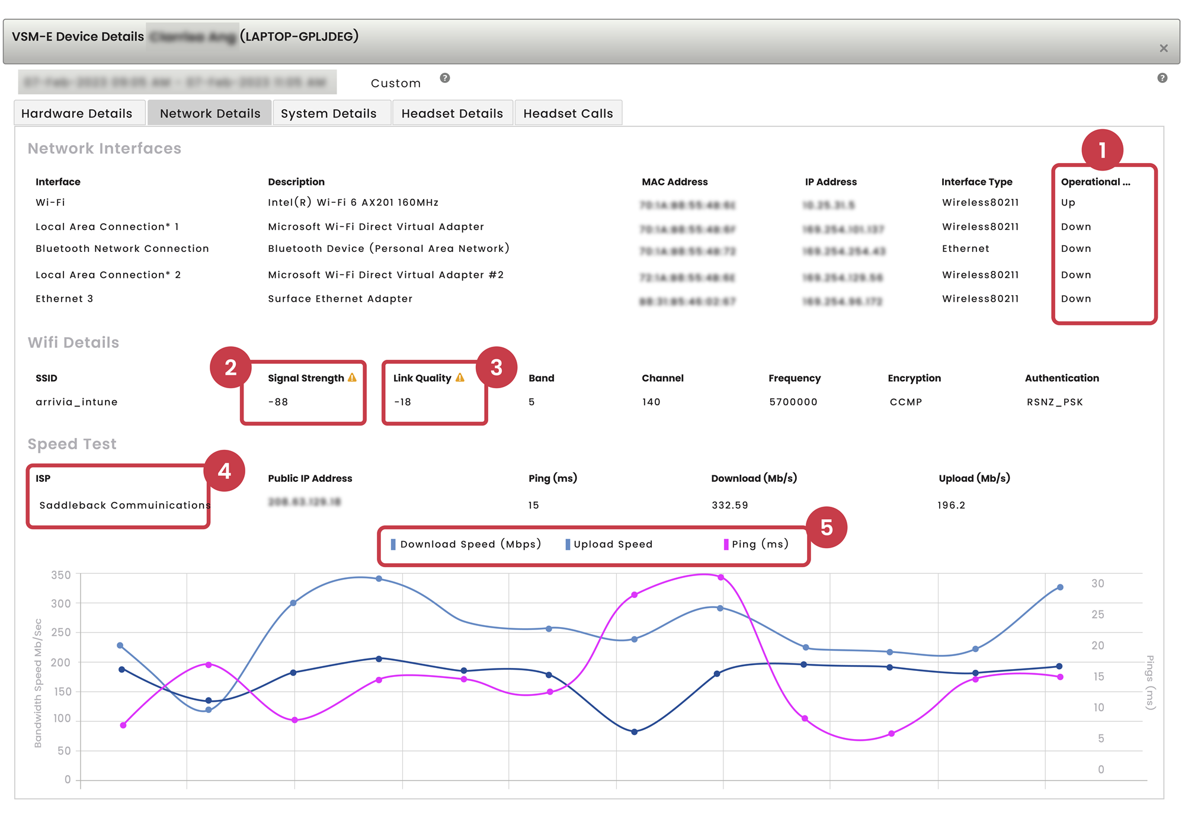Open the Headset Calls tab
This screenshot has height=825, width=1185.
[x=568, y=113]
